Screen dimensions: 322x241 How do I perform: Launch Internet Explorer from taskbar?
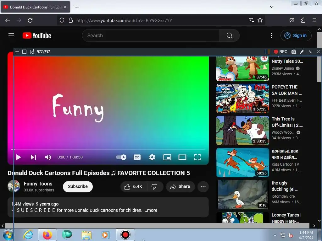28,235
